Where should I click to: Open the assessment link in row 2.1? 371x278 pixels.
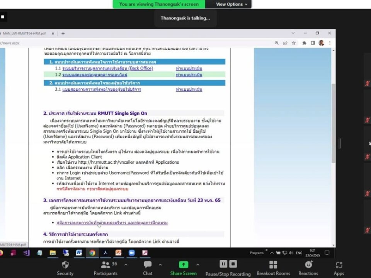[189, 89]
